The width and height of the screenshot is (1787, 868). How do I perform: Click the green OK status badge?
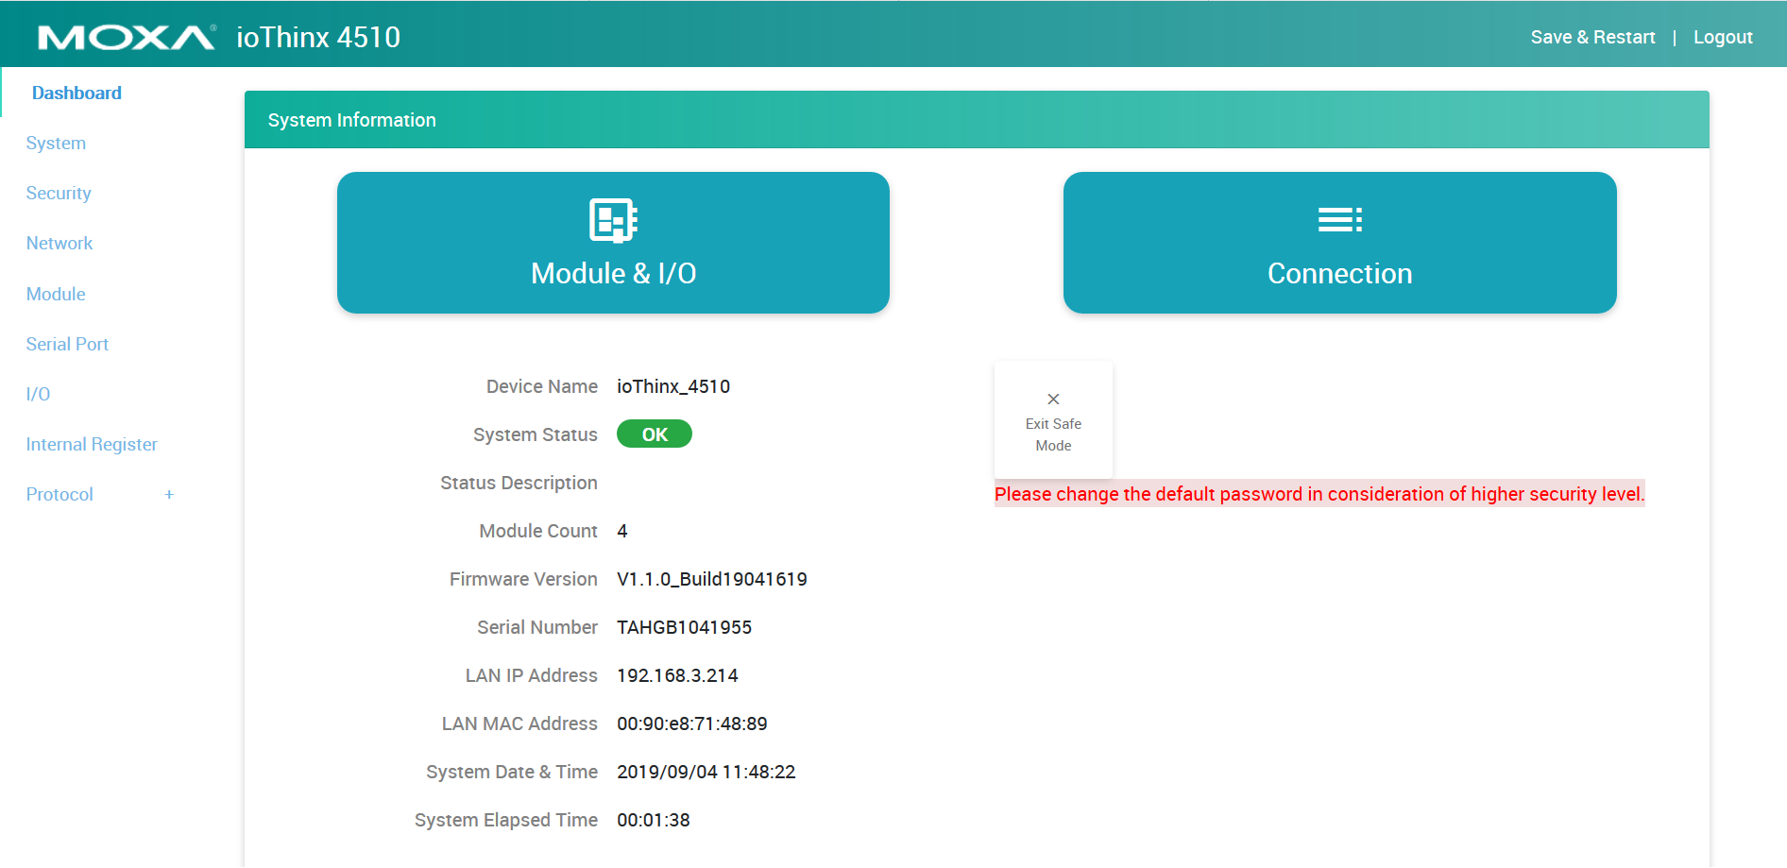(x=655, y=434)
